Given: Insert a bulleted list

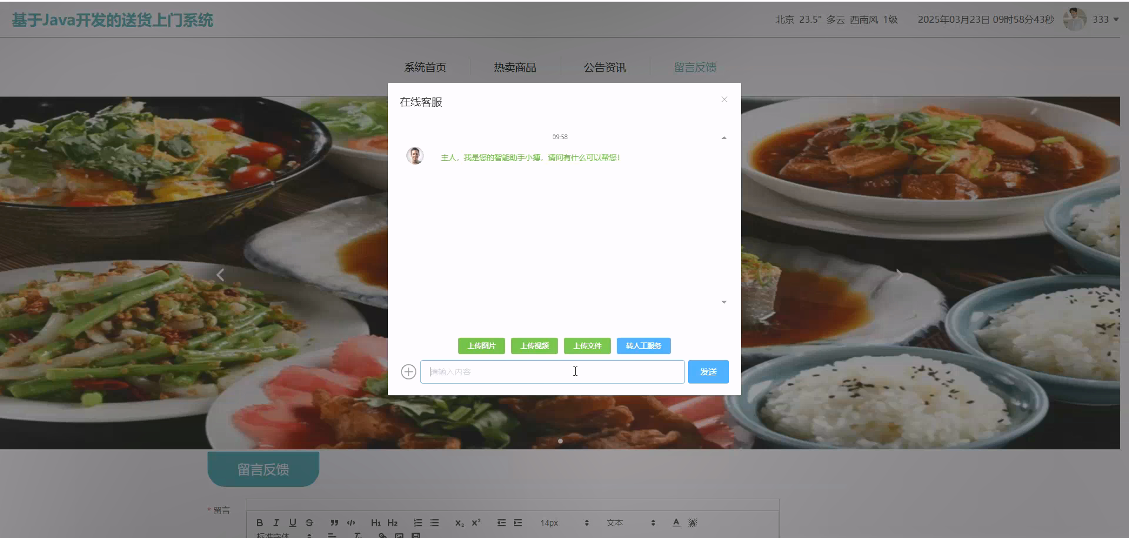Looking at the screenshot, I should click(435, 523).
